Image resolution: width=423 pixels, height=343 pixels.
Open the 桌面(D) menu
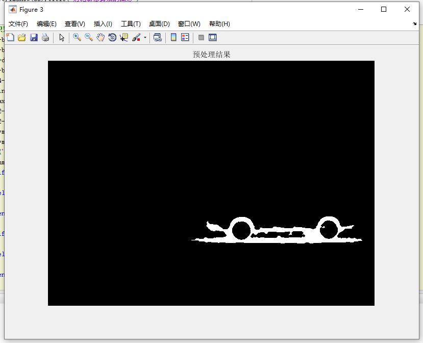click(159, 24)
